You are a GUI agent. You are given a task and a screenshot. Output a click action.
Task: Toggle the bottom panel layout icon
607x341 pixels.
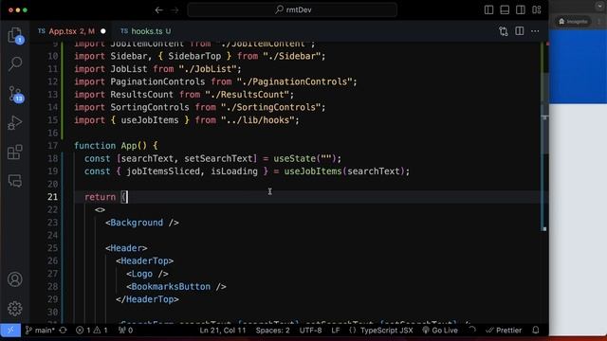(x=505, y=10)
